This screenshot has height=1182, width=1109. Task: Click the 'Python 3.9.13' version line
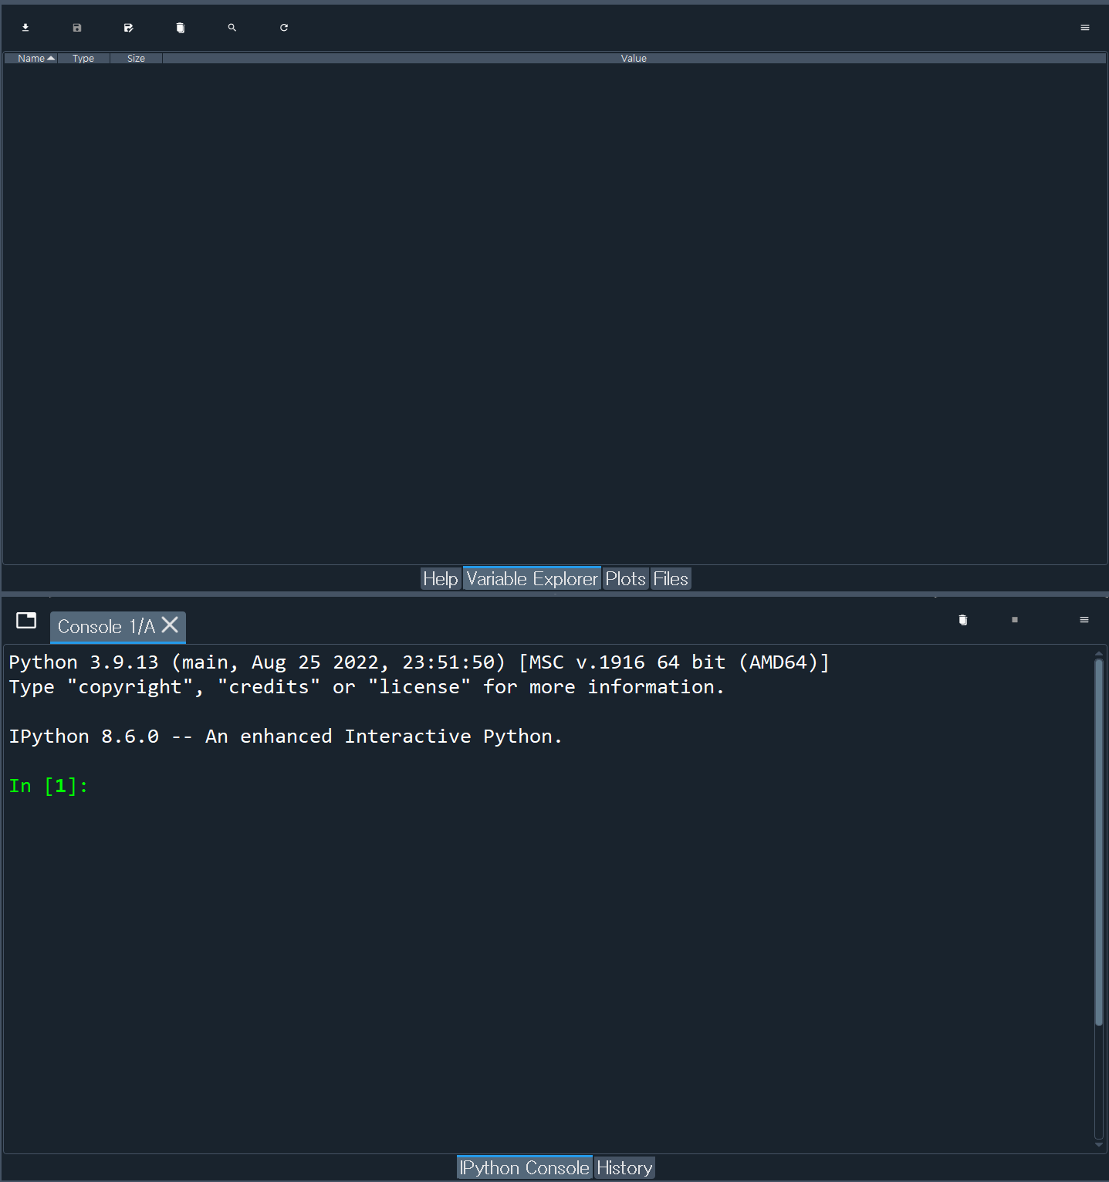click(419, 662)
